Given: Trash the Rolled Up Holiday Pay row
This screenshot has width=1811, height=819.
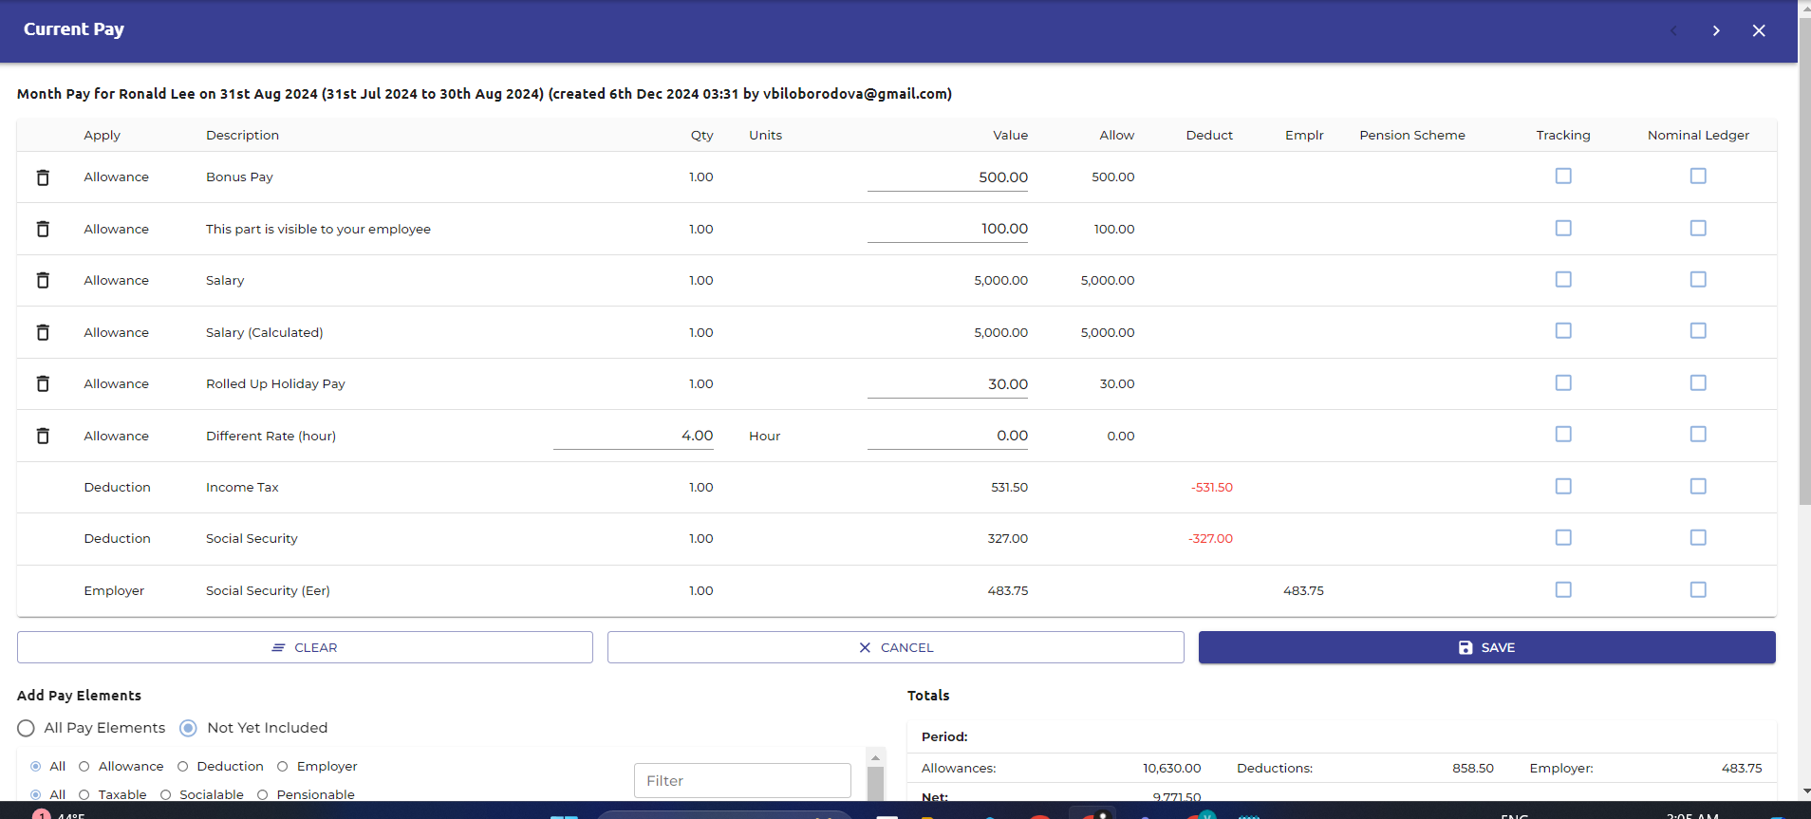Looking at the screenshot, I should pyautogui.click(x=43, y=383).
